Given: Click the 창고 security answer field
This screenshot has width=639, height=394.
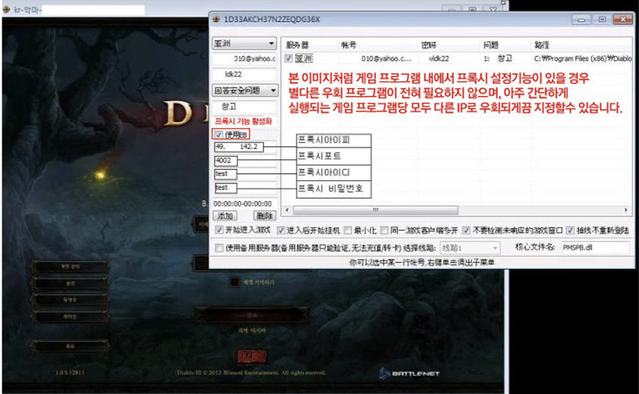Looking at the screenshot, I should tap(244, 107).
